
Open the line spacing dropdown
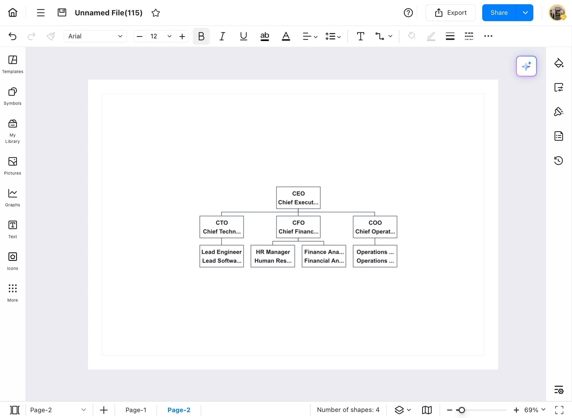tap(333, 36)
